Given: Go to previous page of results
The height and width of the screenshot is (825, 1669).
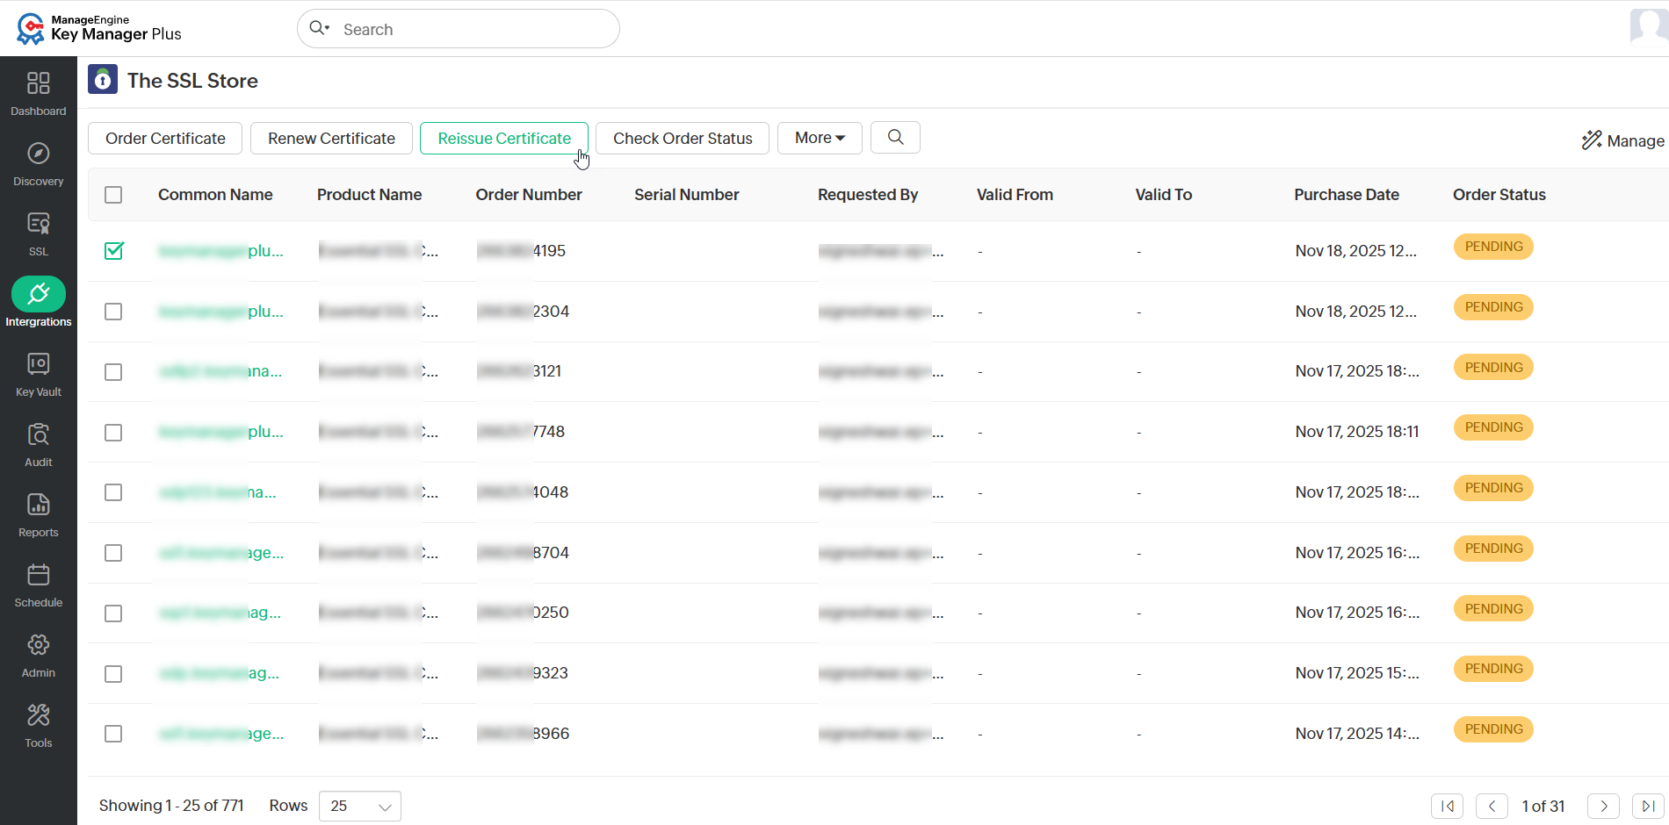Looking at the screenshot, I should click(x=1492, y=806).
